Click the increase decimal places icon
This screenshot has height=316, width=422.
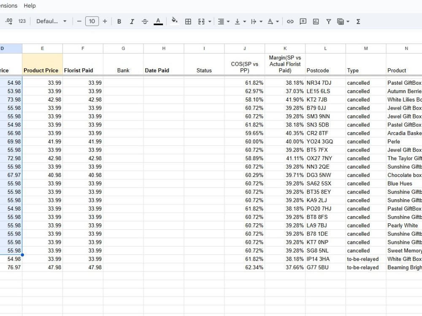point(8,21)
